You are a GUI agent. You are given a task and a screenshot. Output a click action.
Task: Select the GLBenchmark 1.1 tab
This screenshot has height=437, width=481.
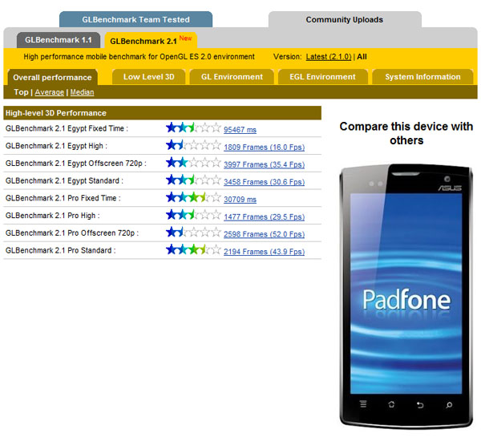click(x=59, y=40)
